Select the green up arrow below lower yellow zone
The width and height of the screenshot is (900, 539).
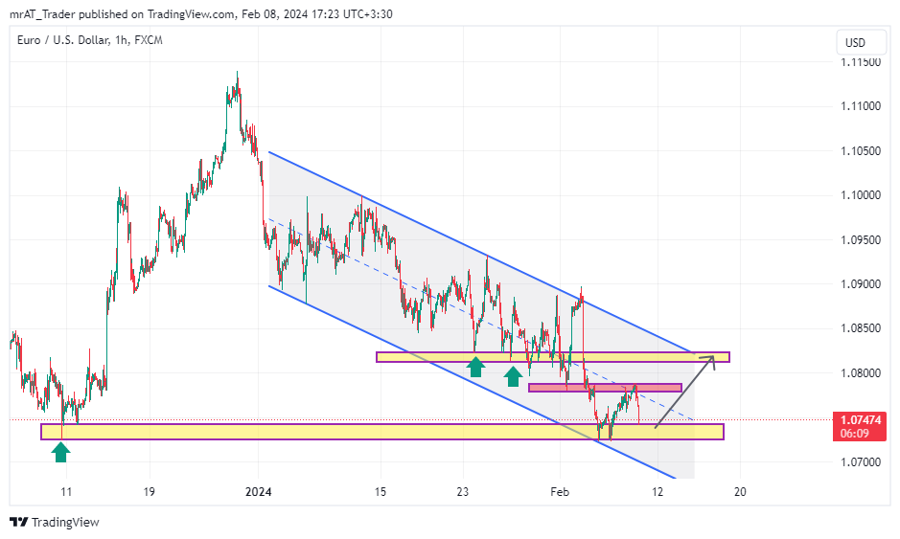click(x=60, y=451)
